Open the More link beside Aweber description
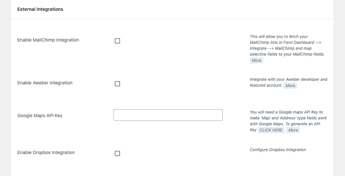 click(290, 86)
